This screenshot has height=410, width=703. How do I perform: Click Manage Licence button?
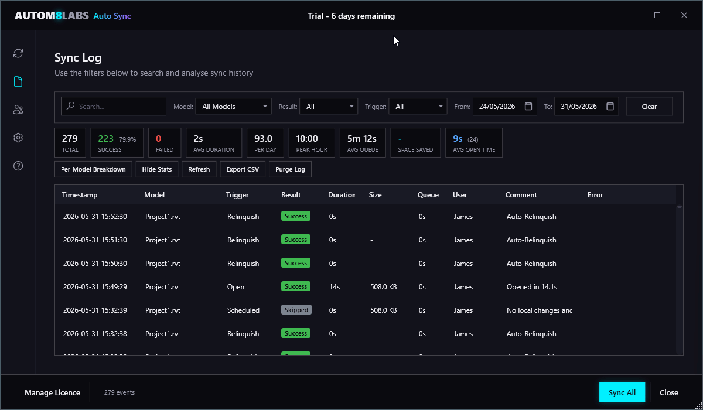coord(52,392)
